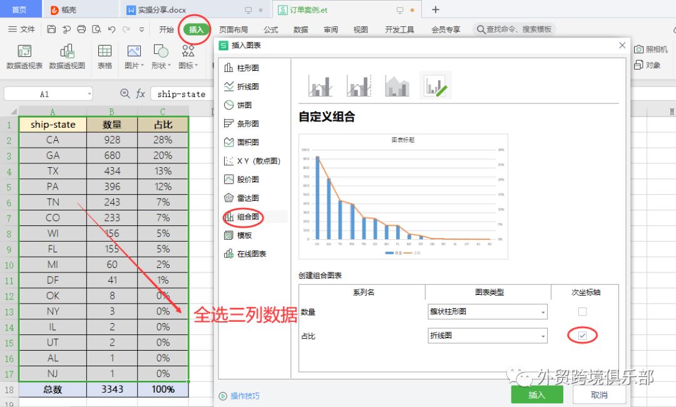Open a new tab with plus button

(436, 9)
